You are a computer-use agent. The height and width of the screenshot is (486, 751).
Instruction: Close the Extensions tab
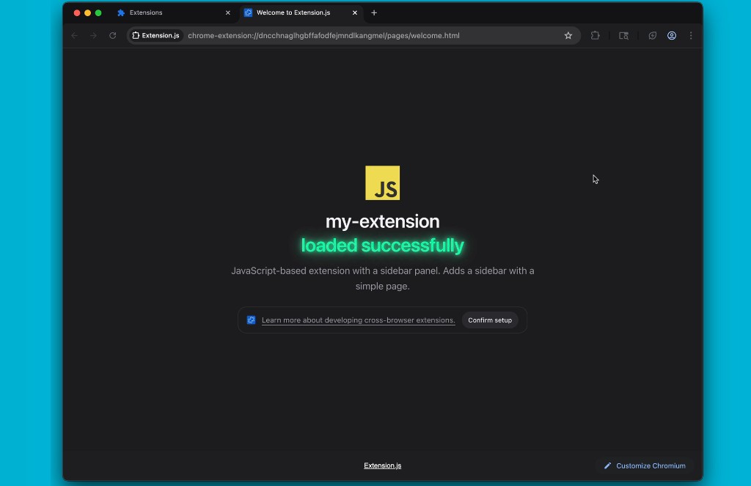227,12
